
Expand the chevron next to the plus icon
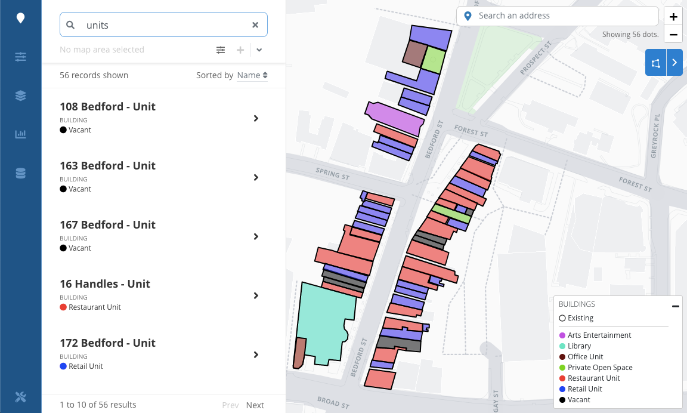point(259,50)
